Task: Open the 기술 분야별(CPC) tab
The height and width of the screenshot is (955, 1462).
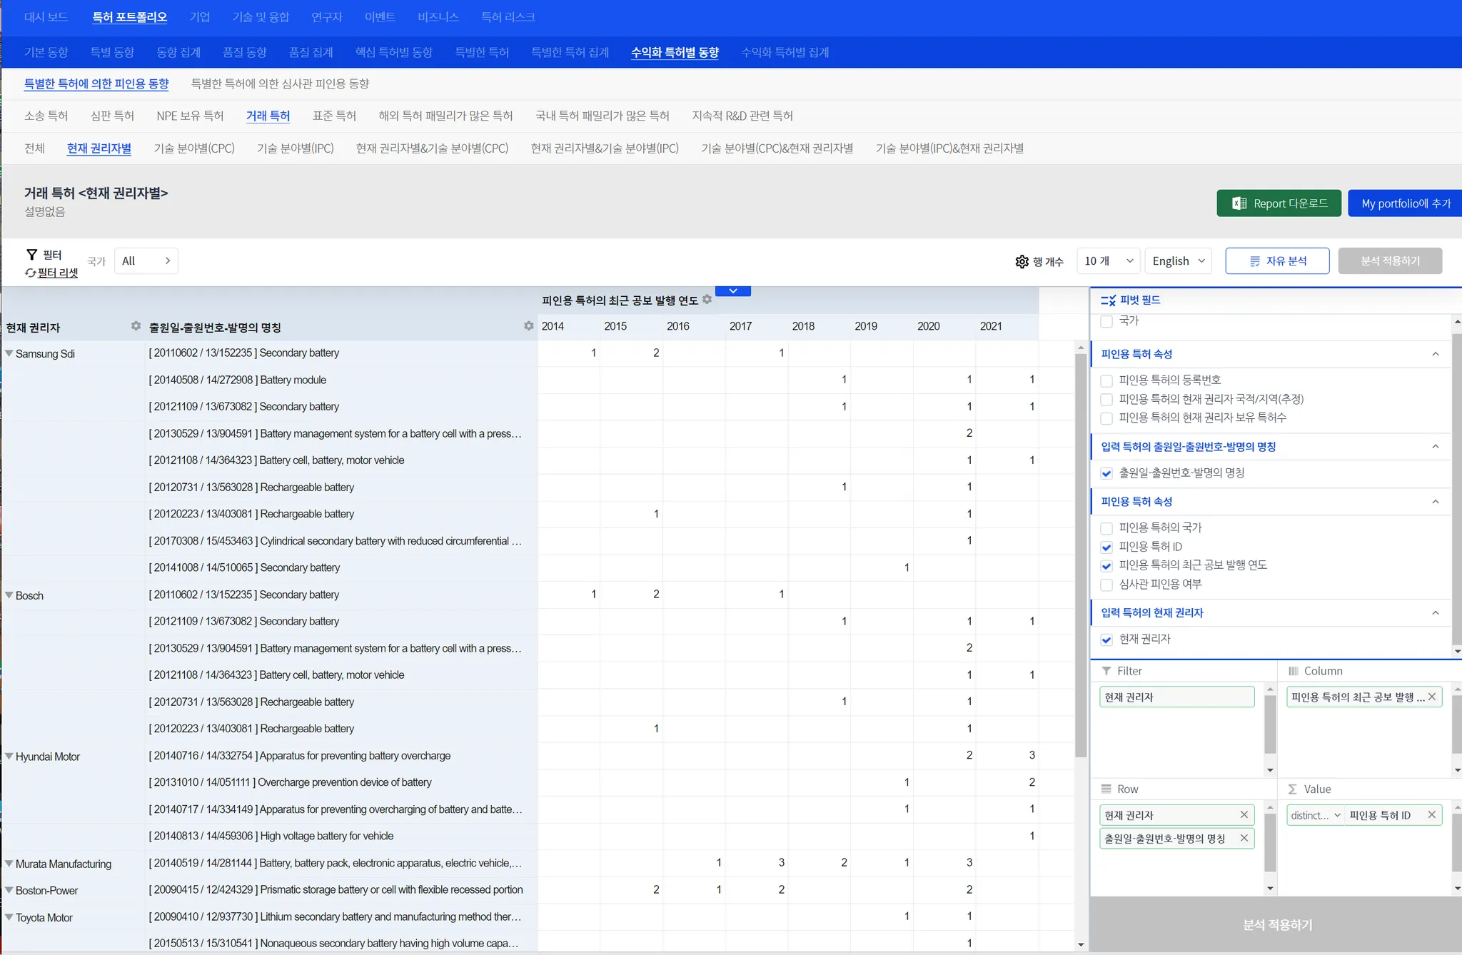Action: 194,148
